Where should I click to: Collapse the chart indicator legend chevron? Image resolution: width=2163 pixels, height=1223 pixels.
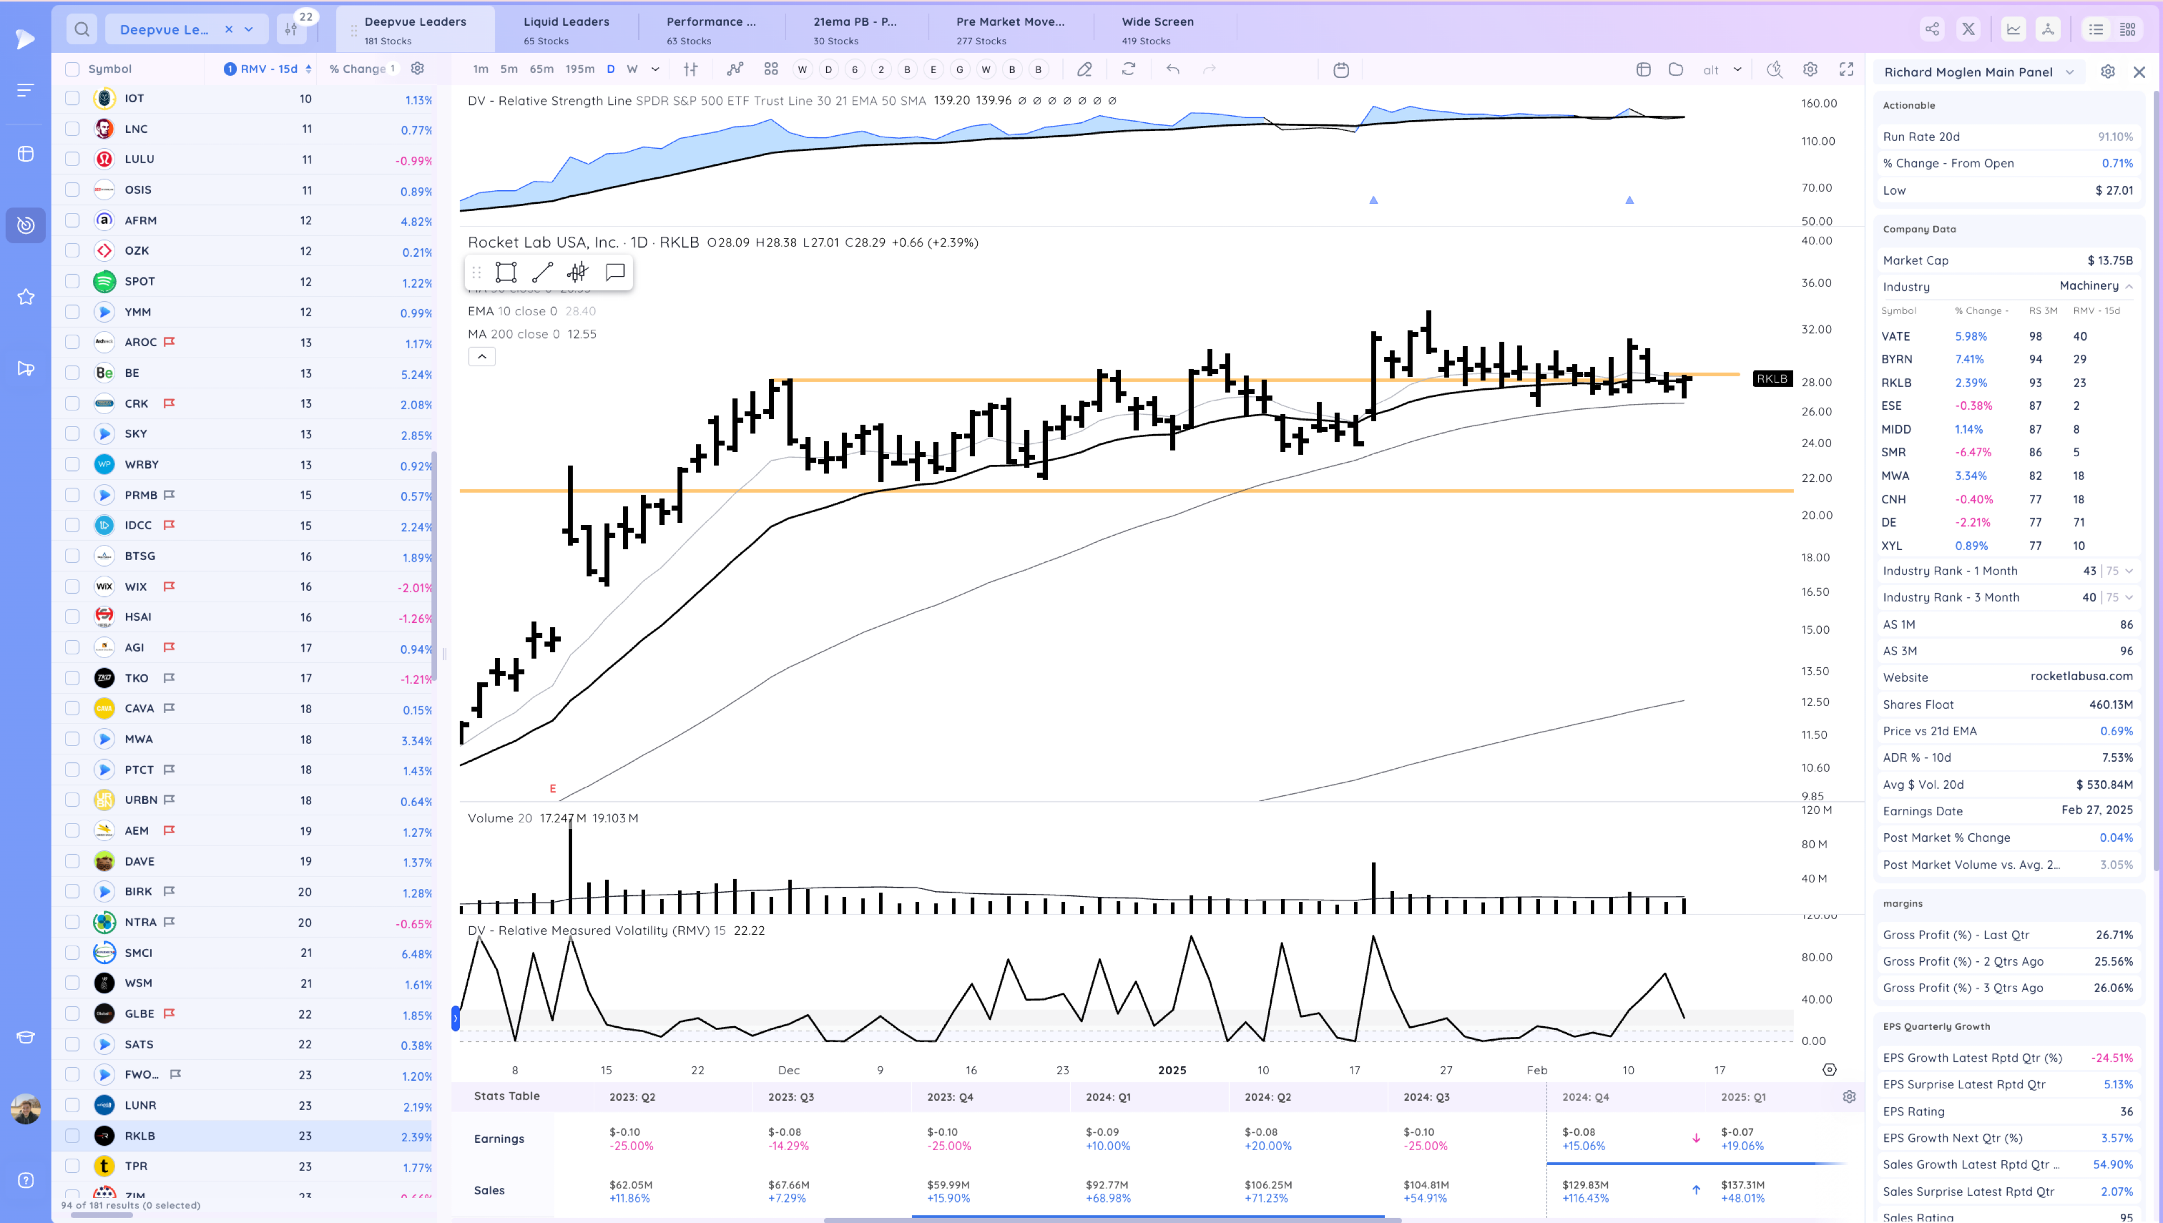481,357
